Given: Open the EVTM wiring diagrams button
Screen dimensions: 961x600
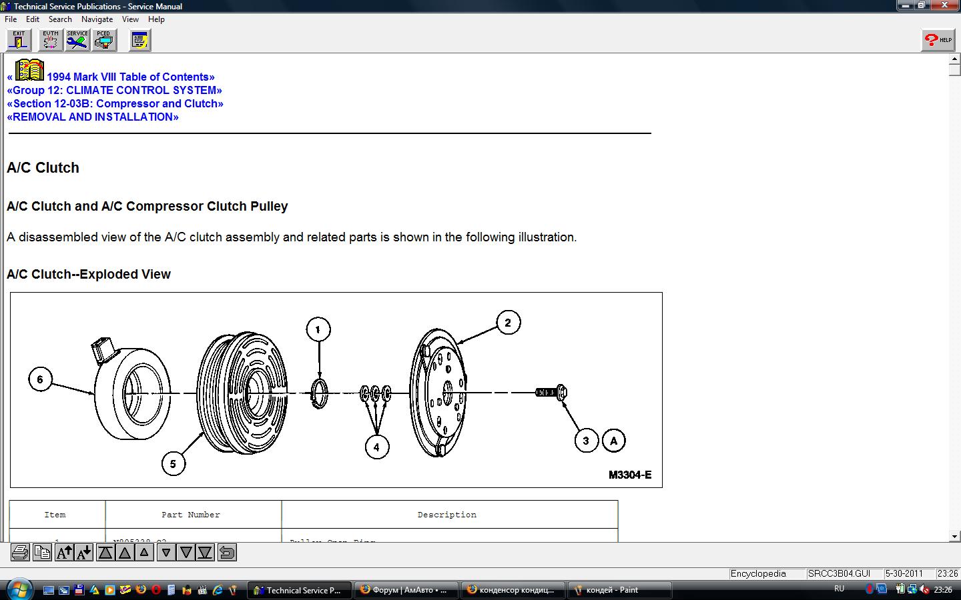Looking at the screenshot, I should point(50,41).
